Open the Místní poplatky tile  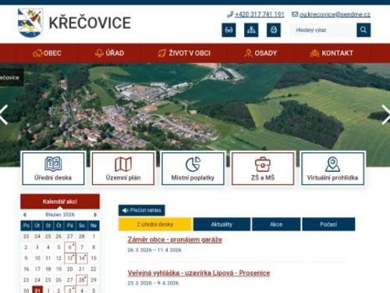(193, 169)
